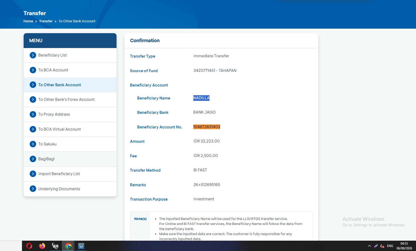Screen dimensions: 416x251
Task: Click the ENG language indicator
Action: pos(390,246)
